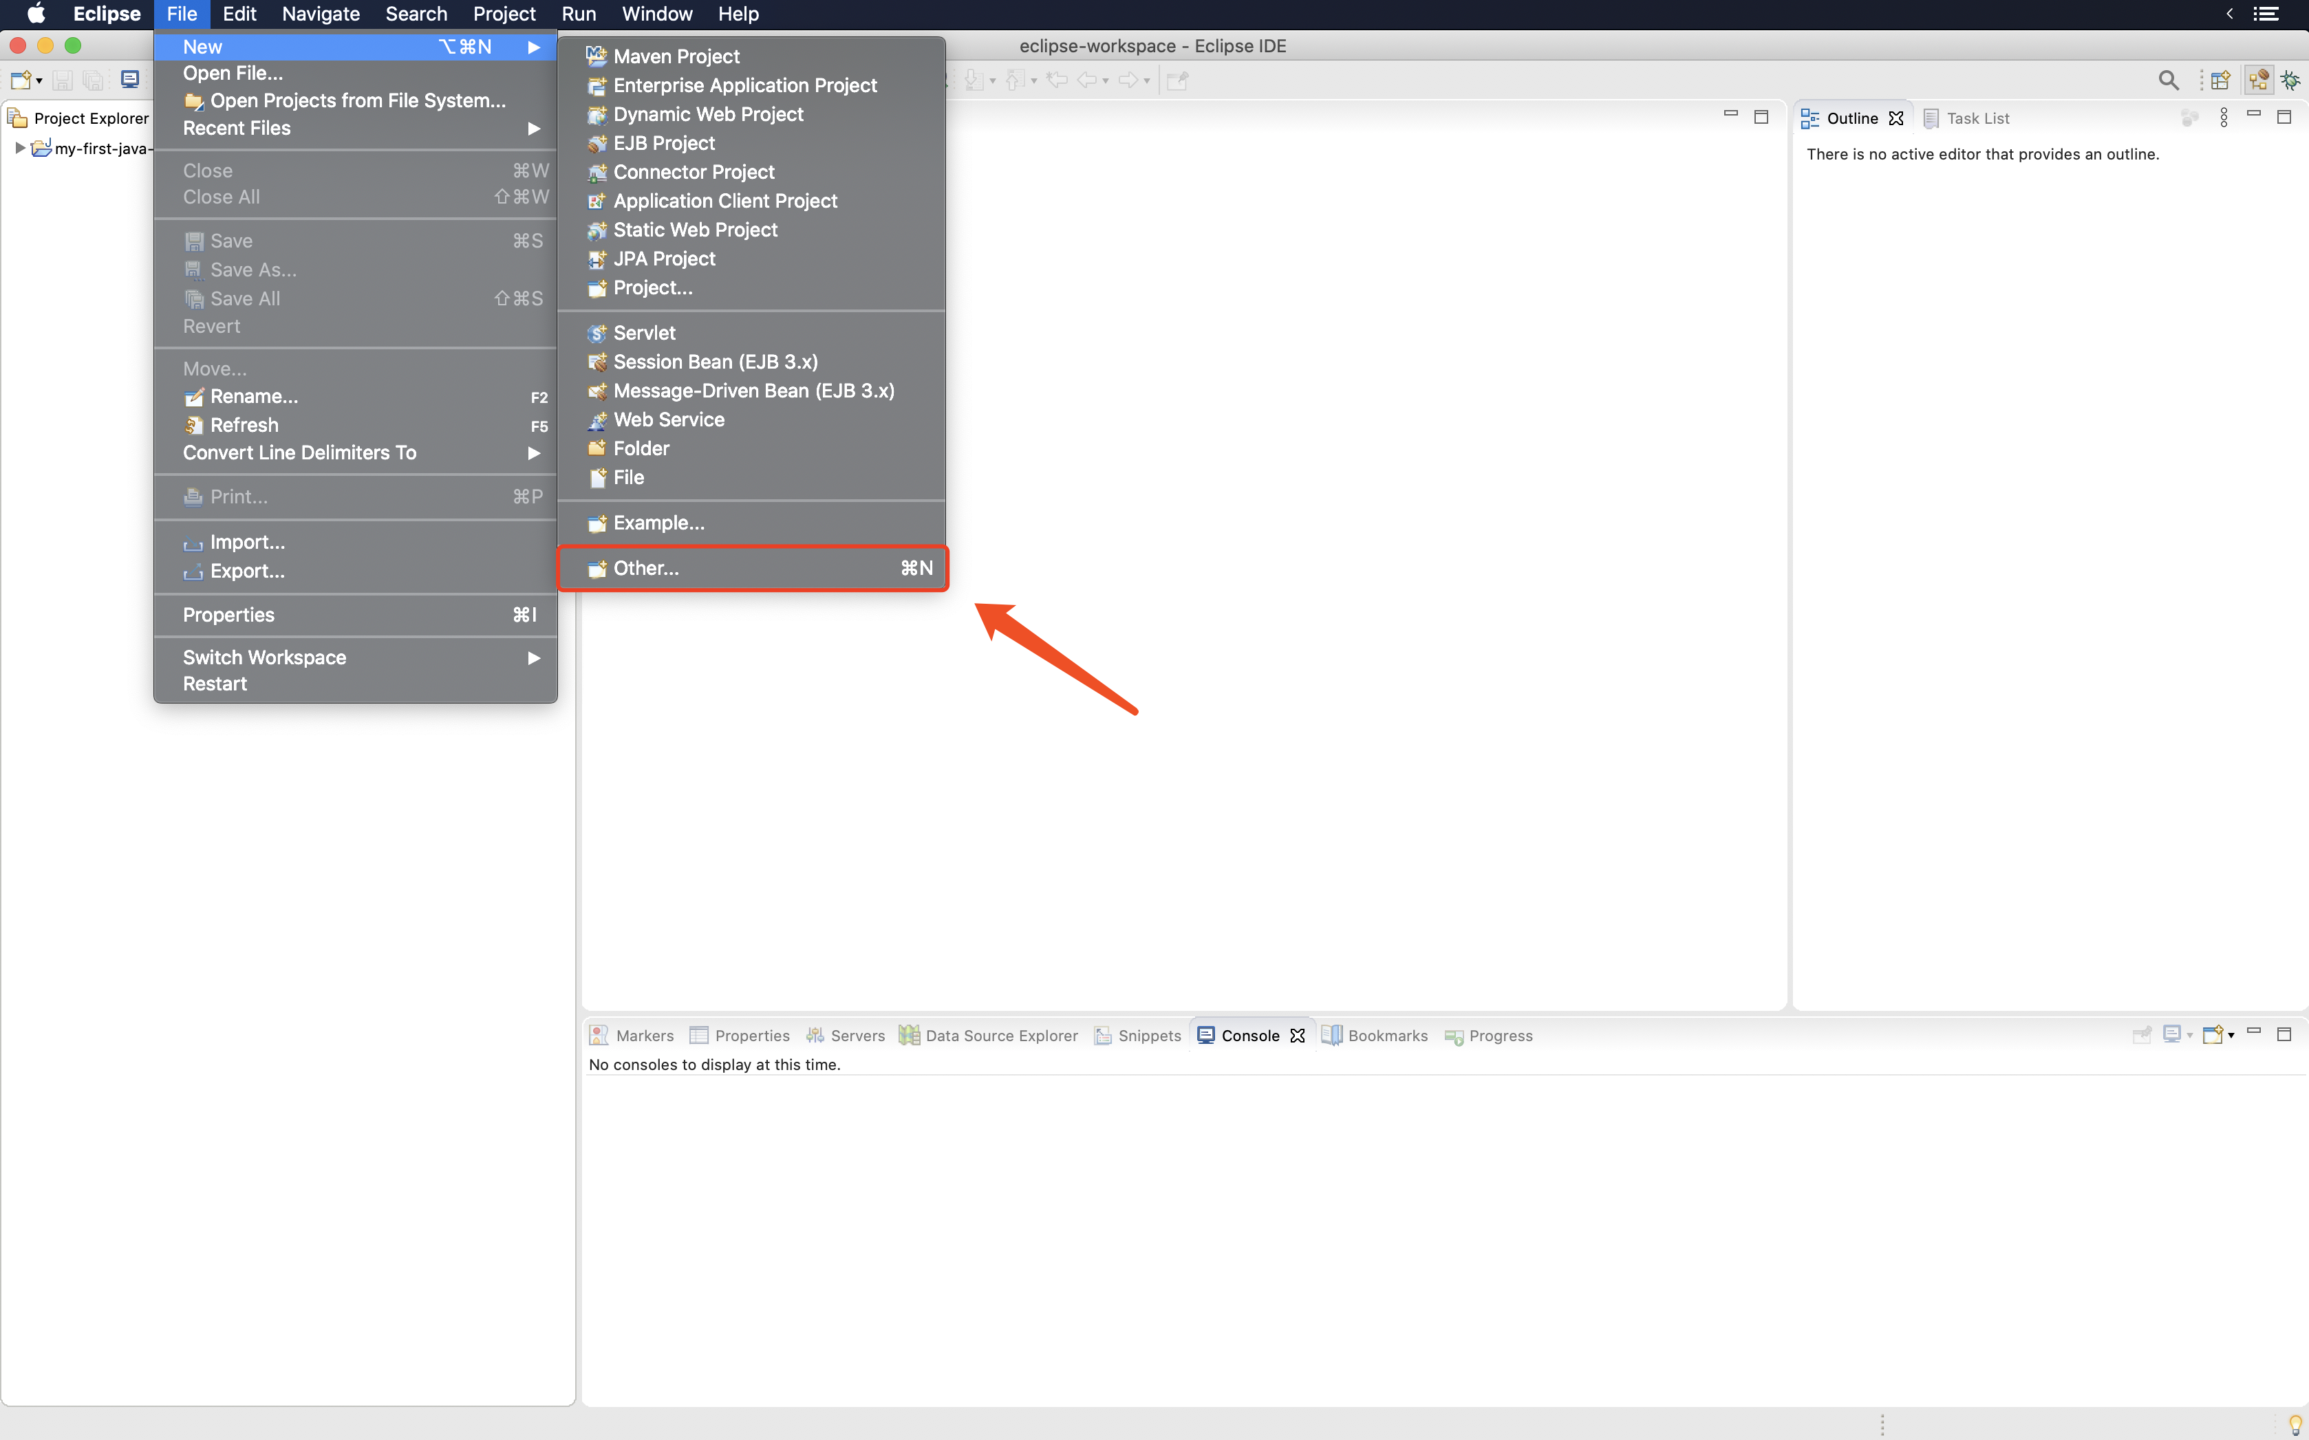This screenshot has height=1440, width=2309.
Task: Open the Open Console dropdown arrow
Action: click(2231, 1035)
